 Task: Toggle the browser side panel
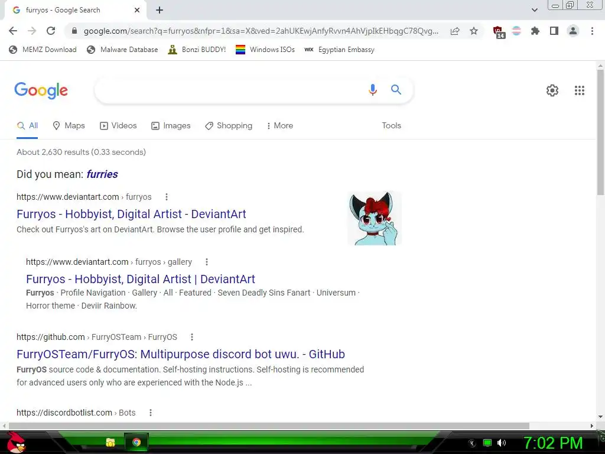(x=554, y=31)
